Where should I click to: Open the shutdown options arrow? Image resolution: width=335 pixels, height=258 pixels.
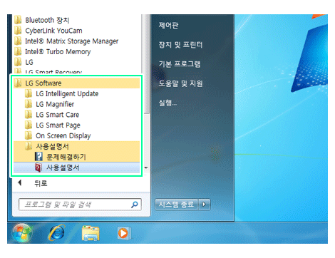click(x=204, y=205)
